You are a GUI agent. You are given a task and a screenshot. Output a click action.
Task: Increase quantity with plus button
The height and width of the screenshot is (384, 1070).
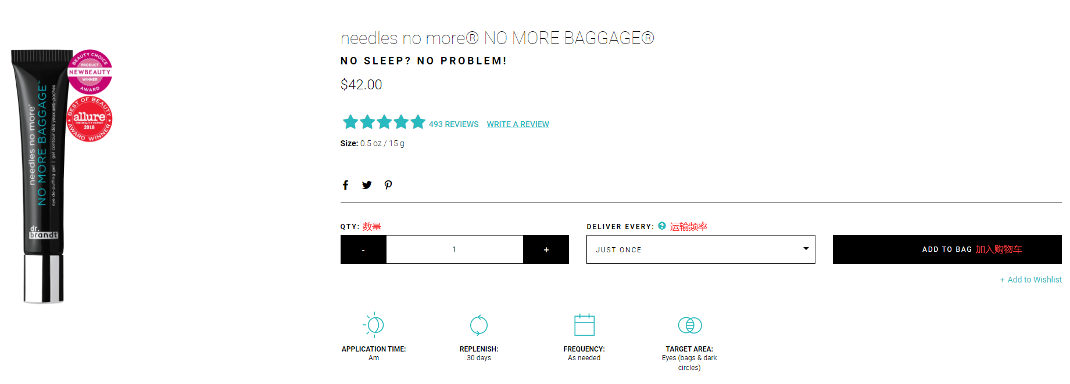546,249
